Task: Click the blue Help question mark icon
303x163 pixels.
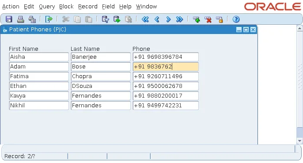Action: click(x=236, y=19)
